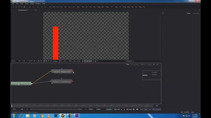
Task: Toggle HiQ high quality mode
Action: click(x=141, y=109)
